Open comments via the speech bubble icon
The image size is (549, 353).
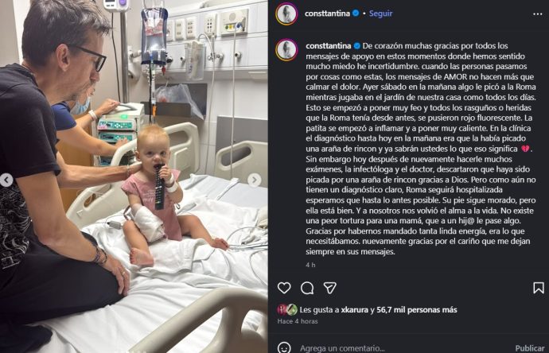(307, 288)
